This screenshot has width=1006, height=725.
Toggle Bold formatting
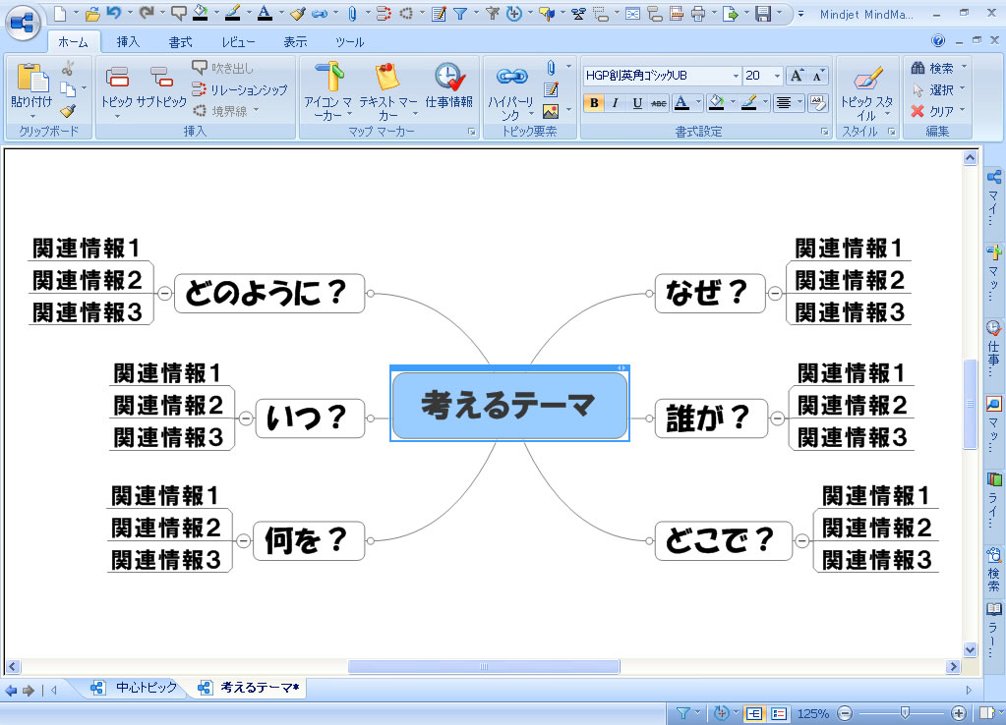click(x=594, y=102)
